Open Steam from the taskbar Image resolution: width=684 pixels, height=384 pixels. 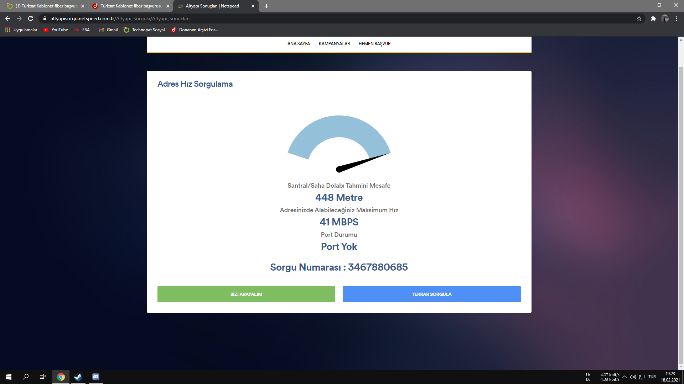coord(78,377)
